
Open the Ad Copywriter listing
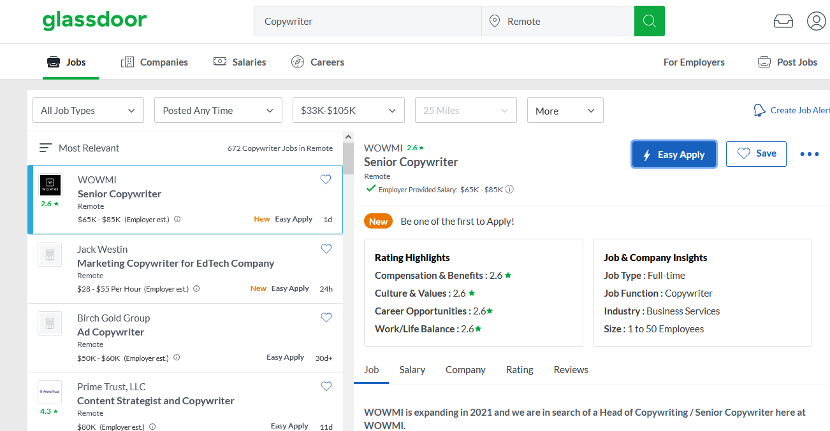pos(111,332)
